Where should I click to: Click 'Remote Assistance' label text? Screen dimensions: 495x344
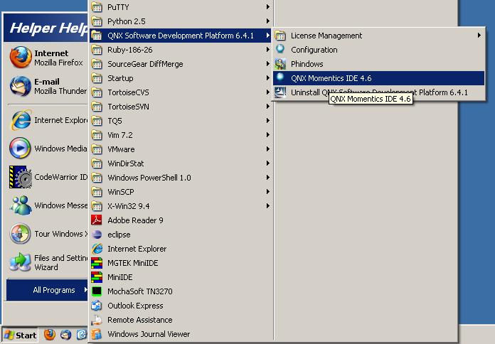[140, 320]
